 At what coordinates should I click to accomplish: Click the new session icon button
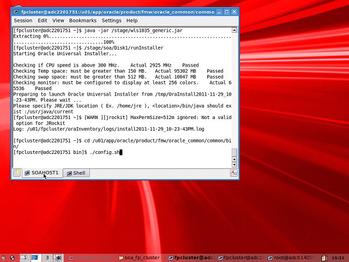click(17, 173)
